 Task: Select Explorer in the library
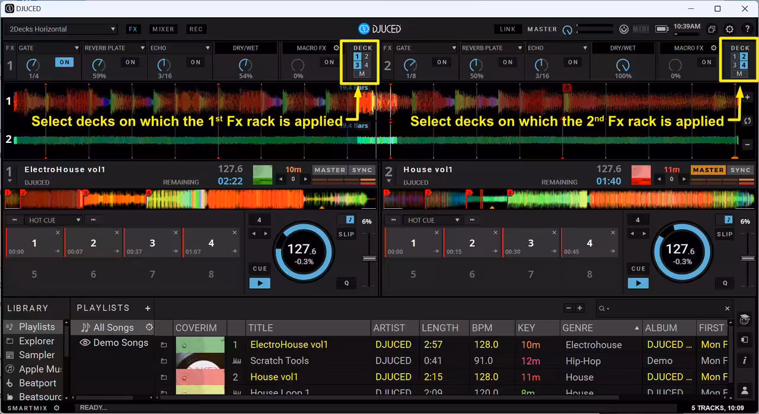[36, 341]
